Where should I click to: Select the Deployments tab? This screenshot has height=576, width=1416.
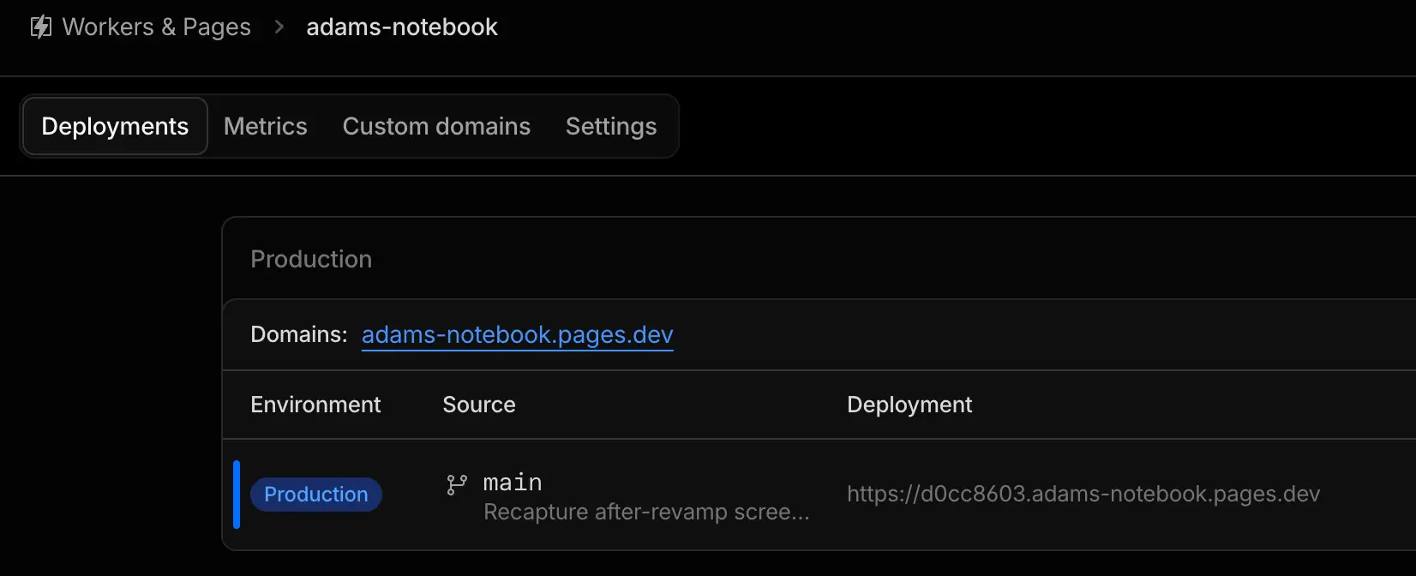[x=115, y=126]
